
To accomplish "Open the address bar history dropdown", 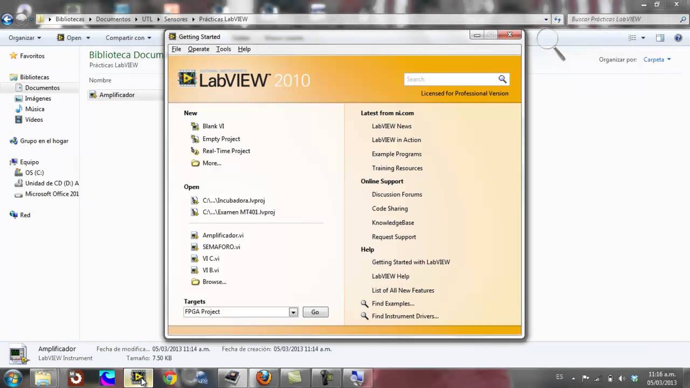I will coord(547,19).
